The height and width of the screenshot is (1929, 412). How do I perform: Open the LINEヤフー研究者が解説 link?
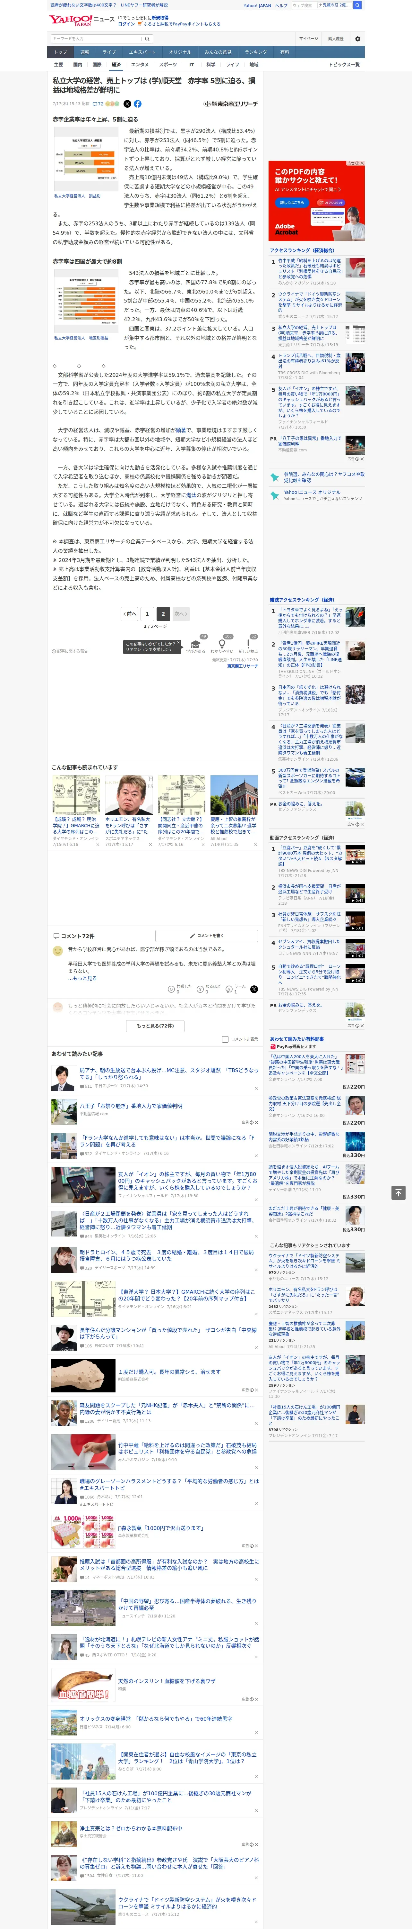click(144, 5)
